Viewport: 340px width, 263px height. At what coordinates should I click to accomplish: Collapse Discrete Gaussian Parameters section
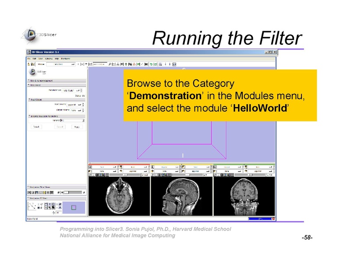click(57, 116)
